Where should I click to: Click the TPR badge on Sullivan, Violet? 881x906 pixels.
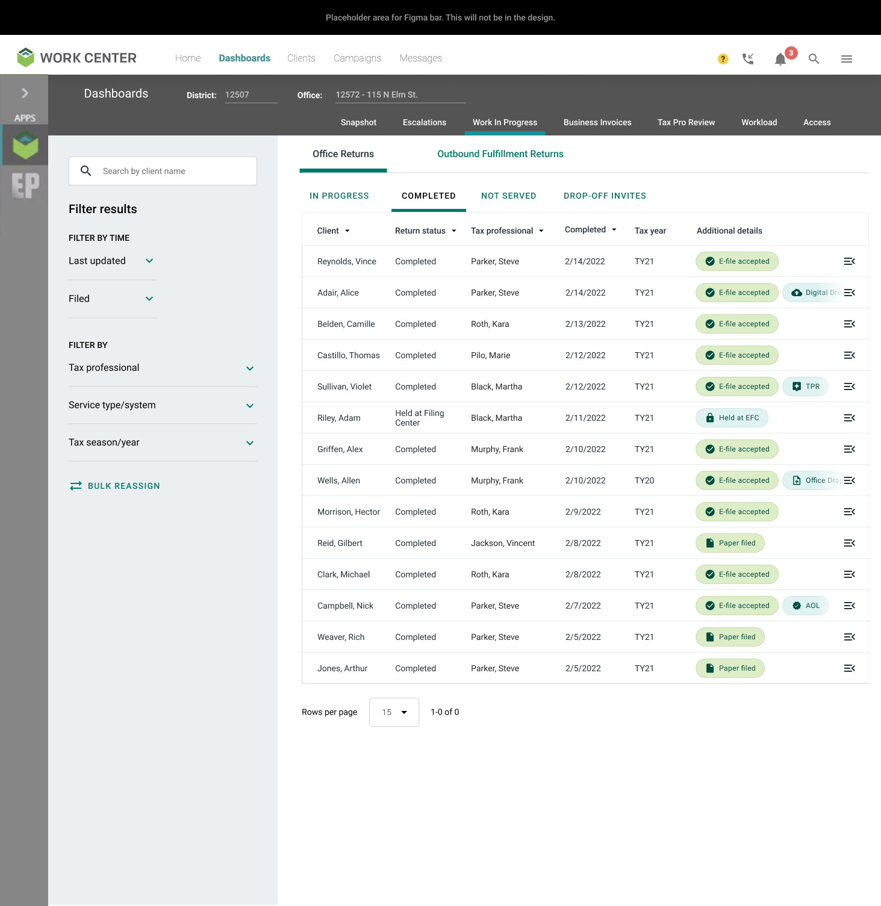tap(806, 386)
